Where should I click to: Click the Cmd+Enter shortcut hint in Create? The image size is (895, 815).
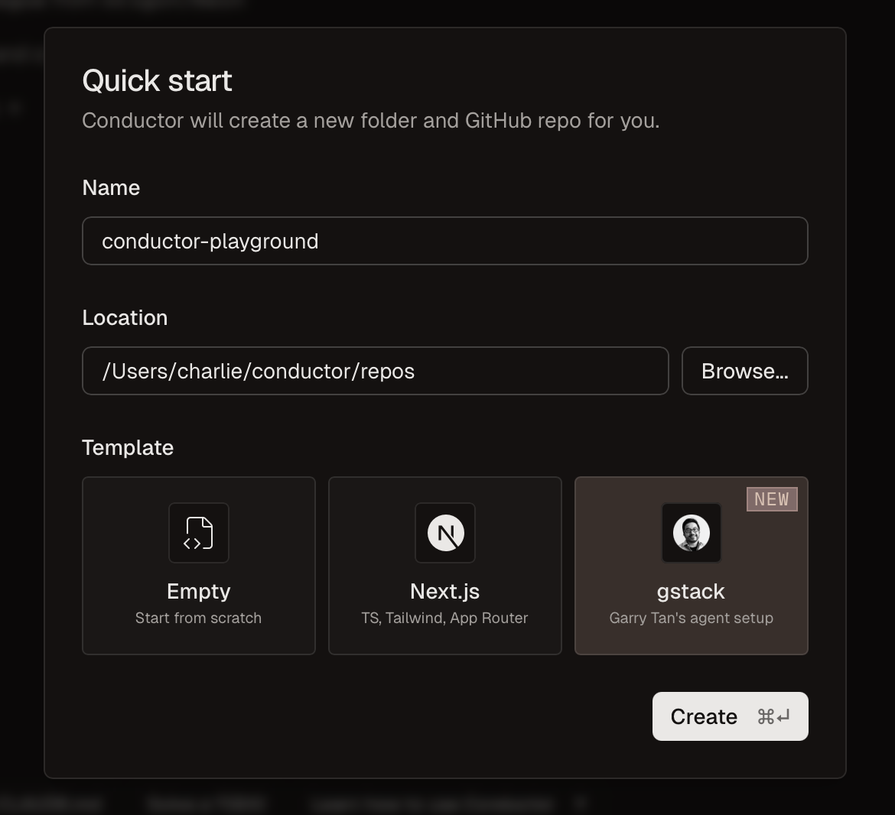773,716
